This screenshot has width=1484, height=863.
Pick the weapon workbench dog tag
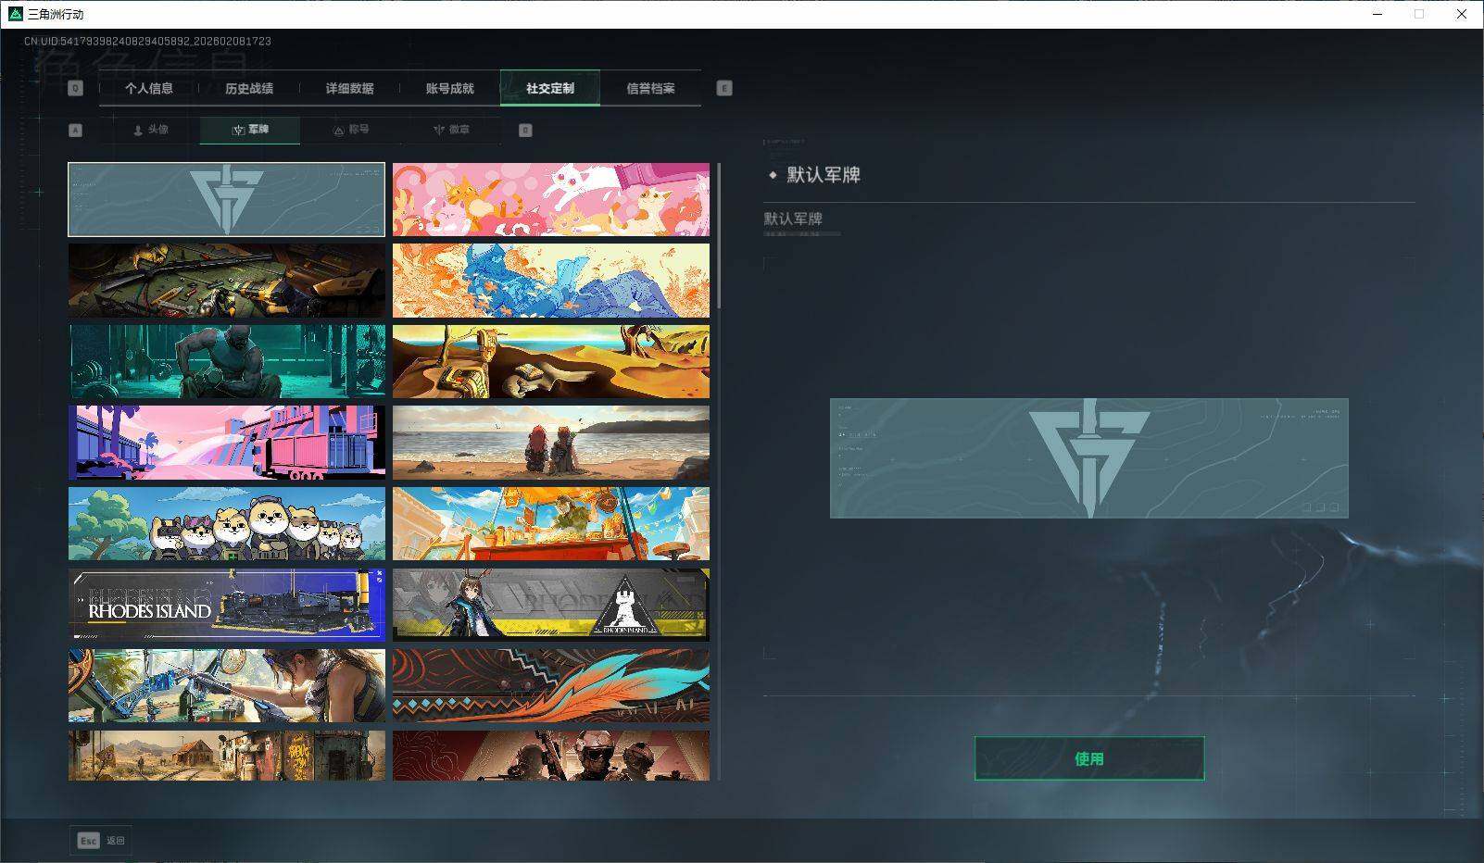[226, 281]
